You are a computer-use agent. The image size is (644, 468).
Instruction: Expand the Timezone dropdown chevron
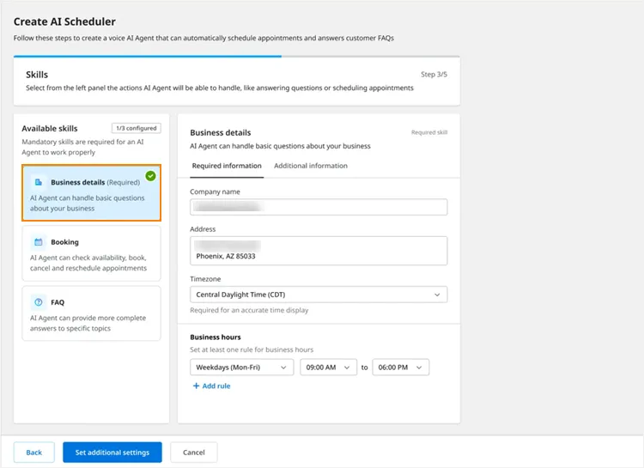(437, 295)
